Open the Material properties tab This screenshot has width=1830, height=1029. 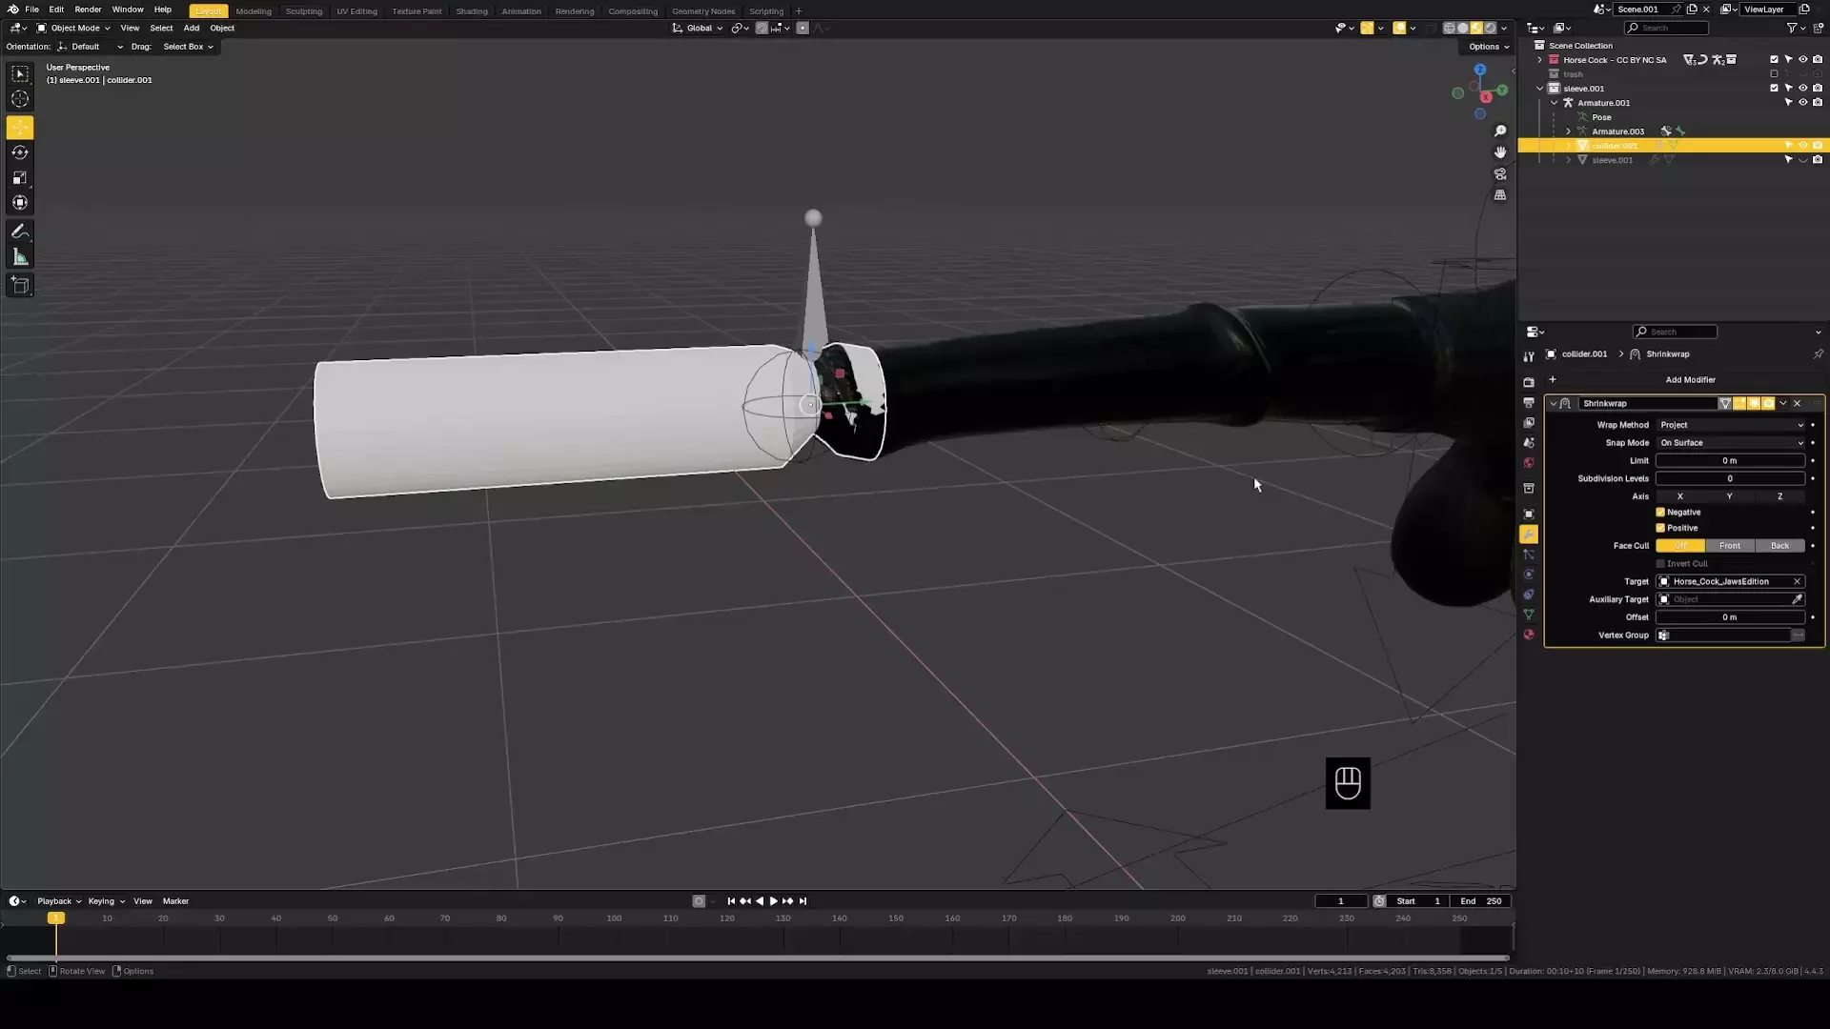click(x=1529, y=635)
